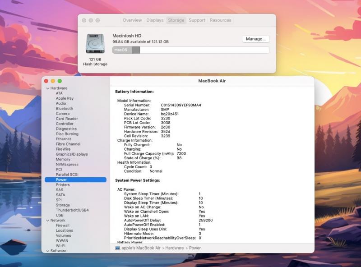Switch to the Overview tab
Image resolution: width=361 pixels, height=267 pixels.
click(x=132, y=20)
